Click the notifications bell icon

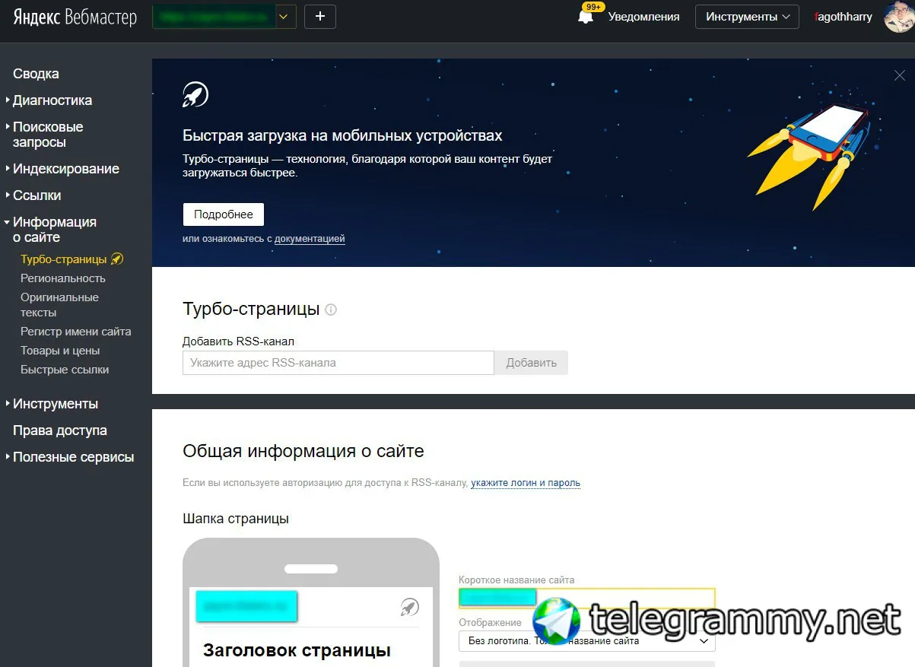[586, 17]
